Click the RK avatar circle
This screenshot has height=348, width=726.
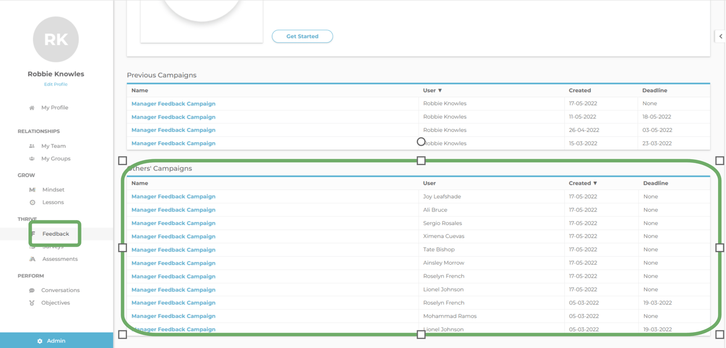click(x=56, y=39)
